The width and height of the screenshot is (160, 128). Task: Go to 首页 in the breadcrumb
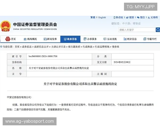click(x=17, y=47)
